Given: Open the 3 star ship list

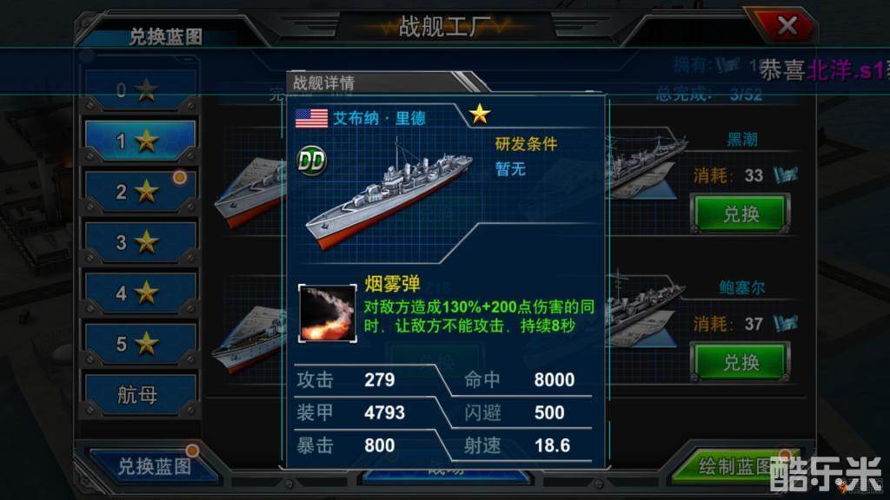Looking at the screenshot, I should click(141, 242).
